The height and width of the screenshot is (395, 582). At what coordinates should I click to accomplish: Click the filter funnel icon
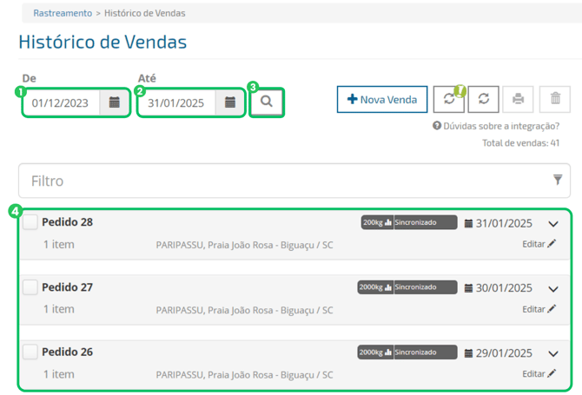click(x=558, y=180)
